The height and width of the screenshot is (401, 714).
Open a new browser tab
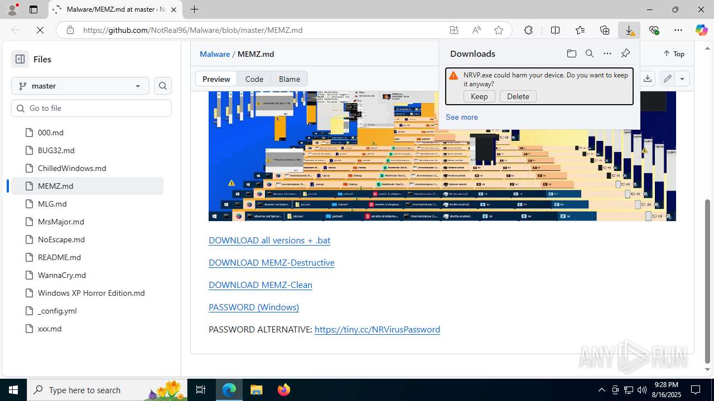[x=194, y=9]
